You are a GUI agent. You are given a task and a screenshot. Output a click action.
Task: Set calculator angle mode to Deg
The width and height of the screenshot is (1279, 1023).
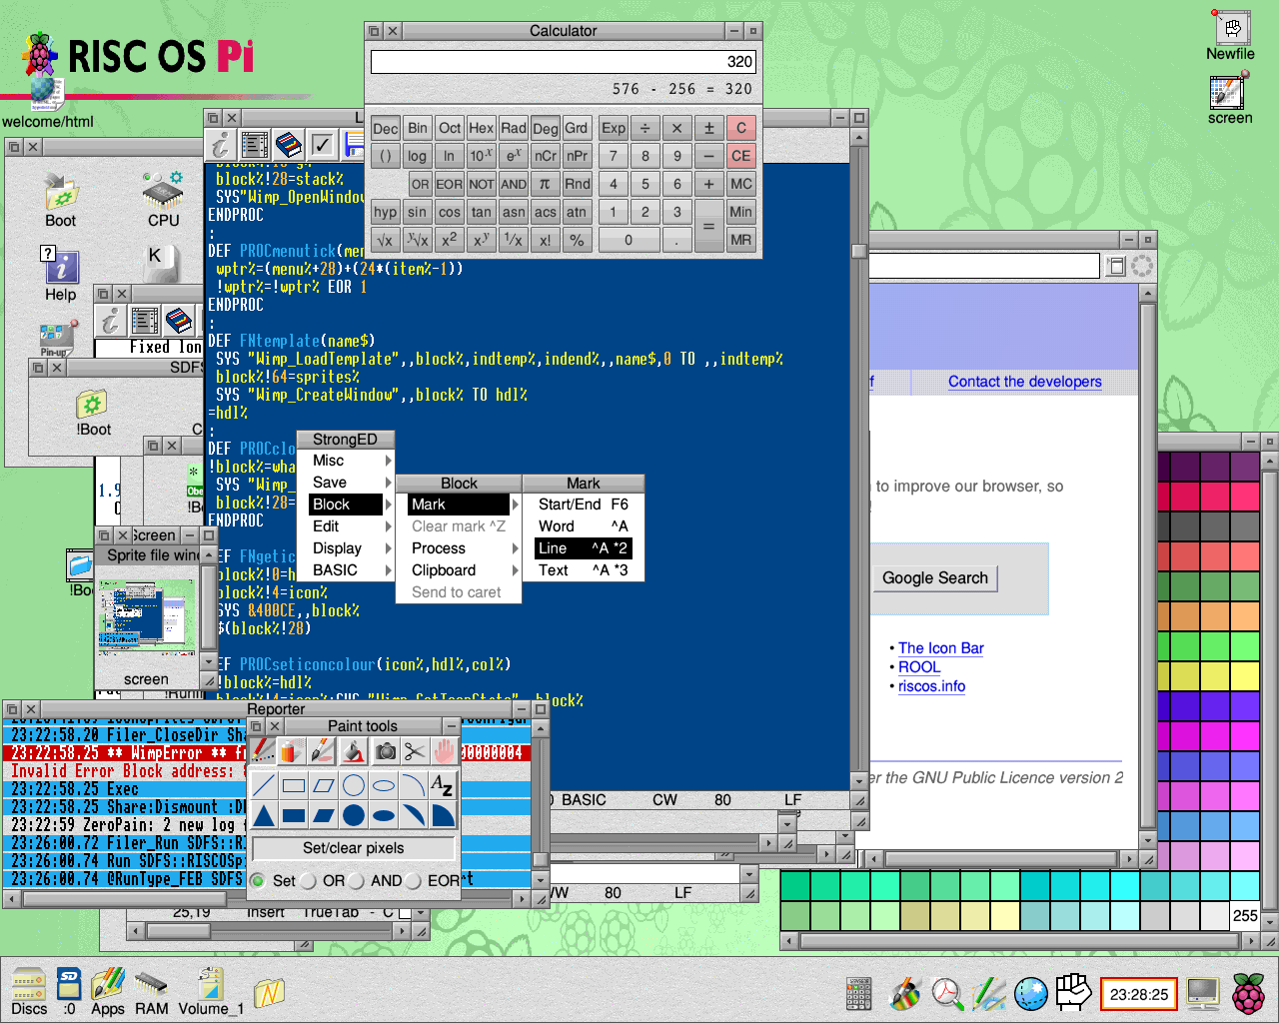(x=545, y=128)
